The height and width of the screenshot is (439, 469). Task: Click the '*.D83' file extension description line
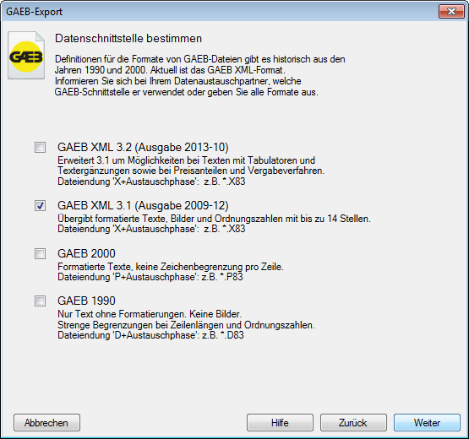click(150, 335)
